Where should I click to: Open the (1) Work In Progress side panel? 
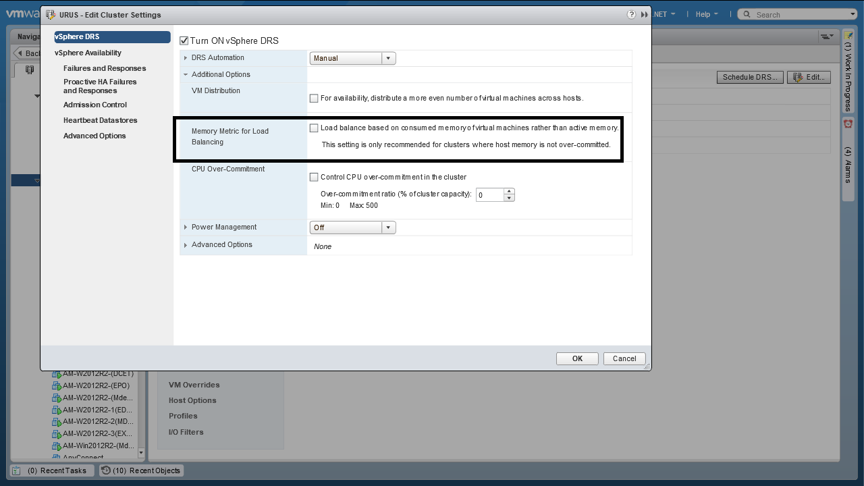(848, 72)
